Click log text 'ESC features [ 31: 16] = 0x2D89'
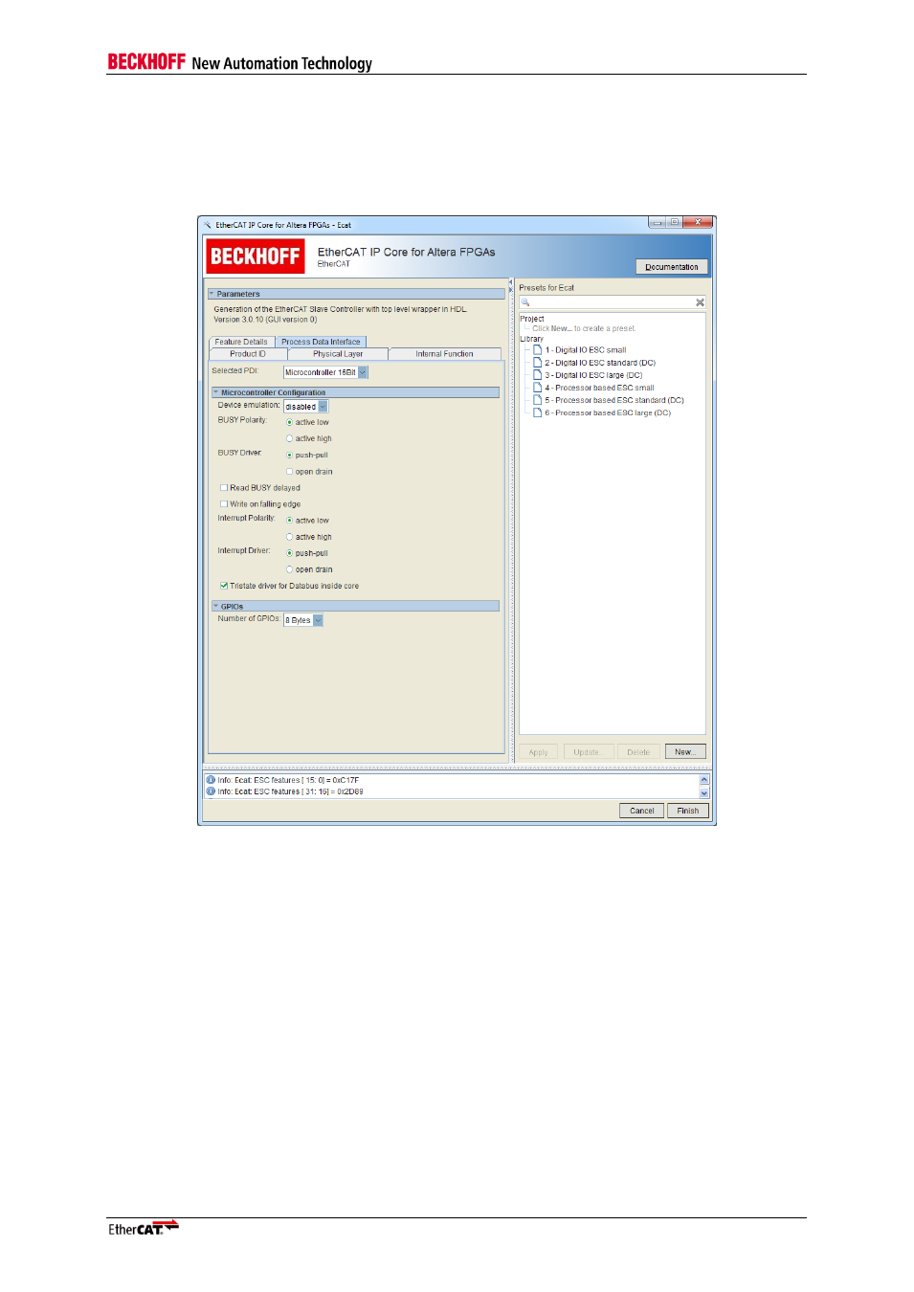The width and height of the screenshot is (914, 1292). click(308, 791)
